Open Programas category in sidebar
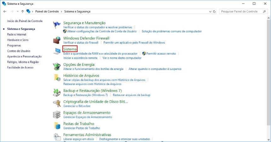The image size is (271, 142). tap(14, 45)
